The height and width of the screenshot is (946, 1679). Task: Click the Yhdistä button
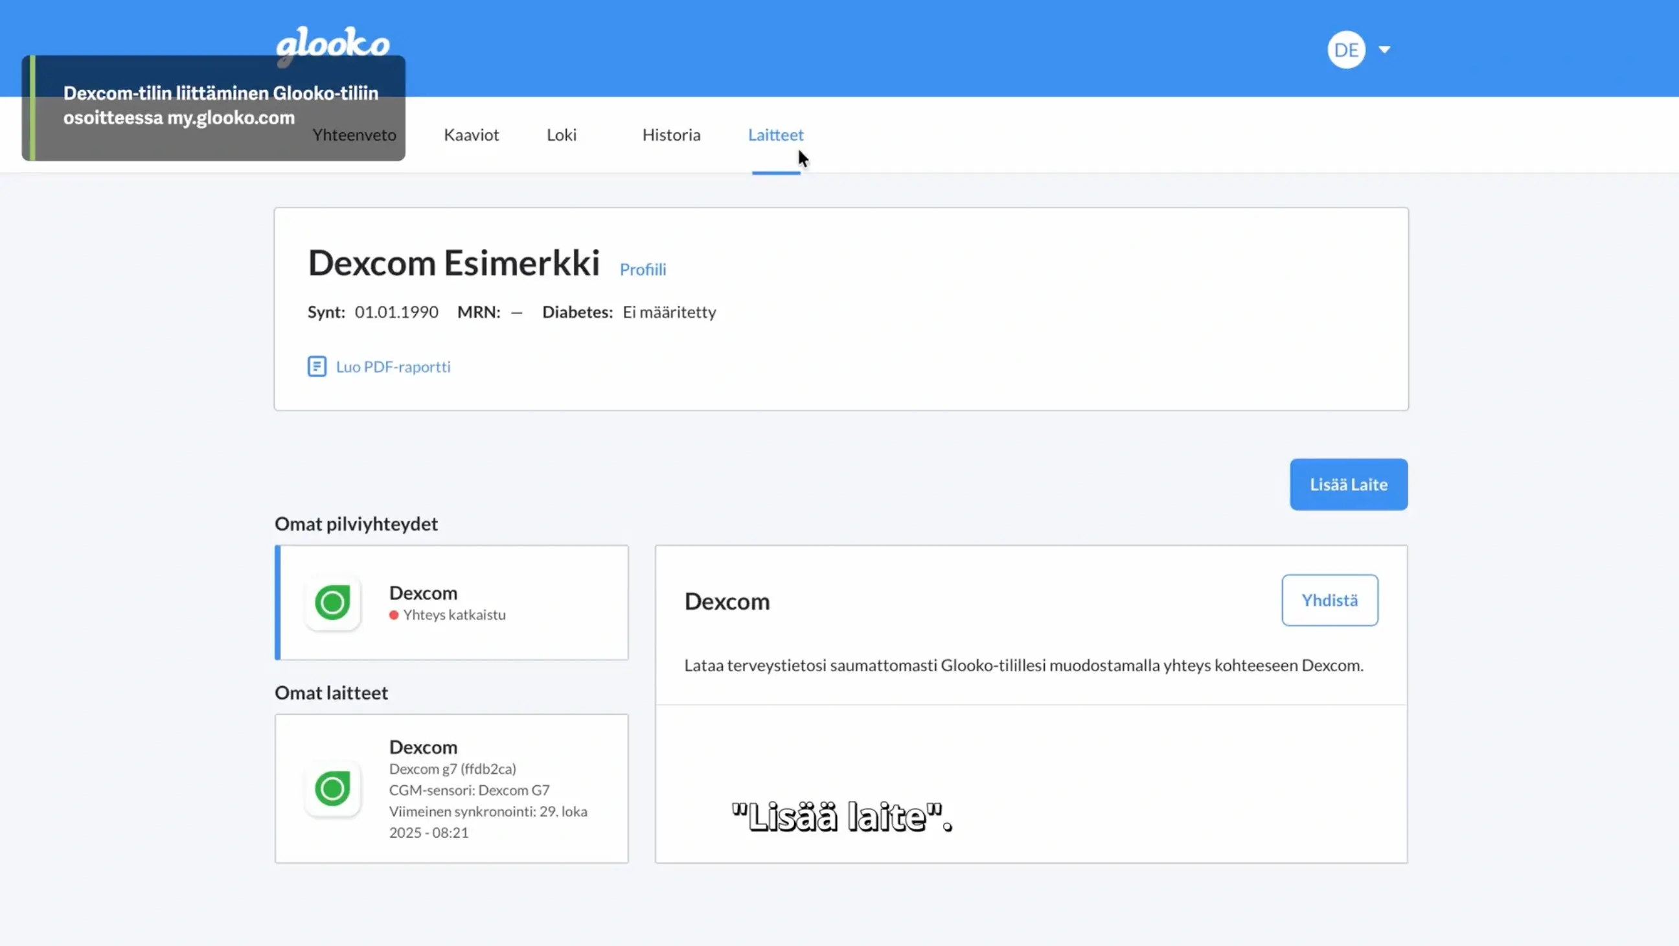(1330, 601)
